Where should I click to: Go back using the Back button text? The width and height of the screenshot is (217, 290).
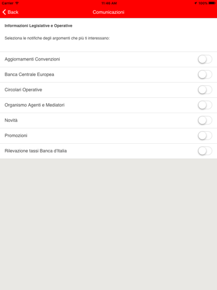coord(13,12)
